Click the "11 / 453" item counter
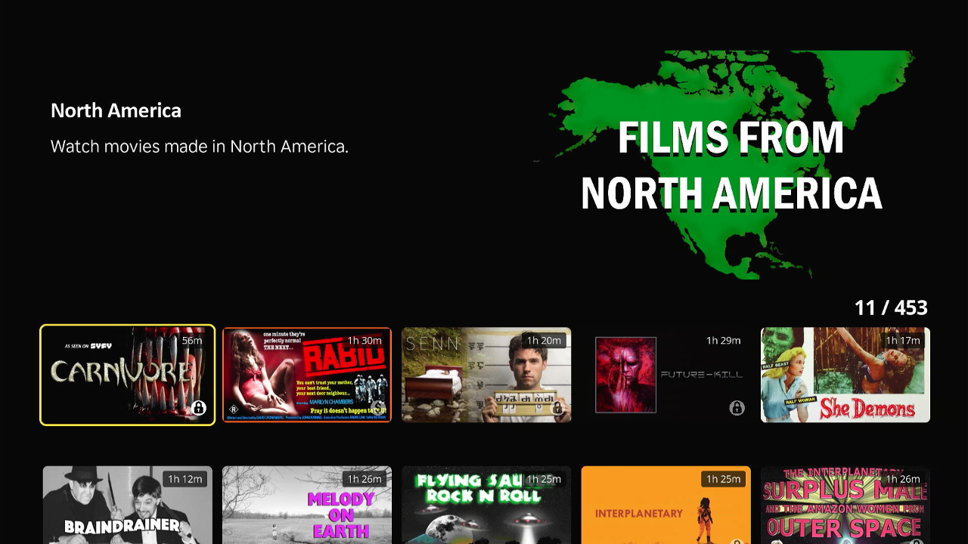 click(891, 308)
